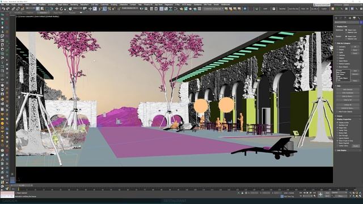Image resolution: width=363 pixels, height=204 pixels.
Task: Open the File menu
Action: [x=2, y=5]
